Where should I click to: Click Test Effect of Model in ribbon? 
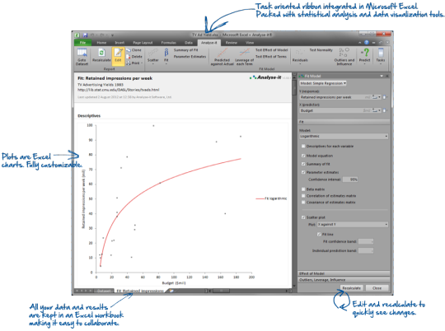point(272,50)
